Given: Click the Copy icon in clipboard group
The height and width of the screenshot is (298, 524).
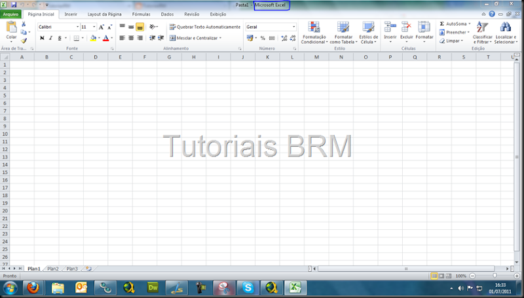Looking at the screenshot, I should 24,32.
